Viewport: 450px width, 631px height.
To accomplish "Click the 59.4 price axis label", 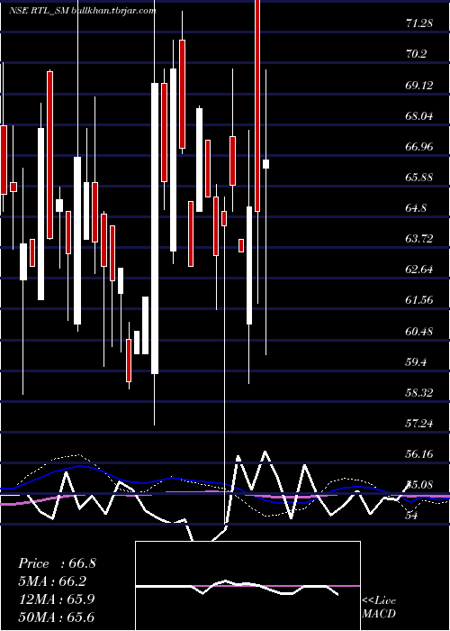I will 416,361.
